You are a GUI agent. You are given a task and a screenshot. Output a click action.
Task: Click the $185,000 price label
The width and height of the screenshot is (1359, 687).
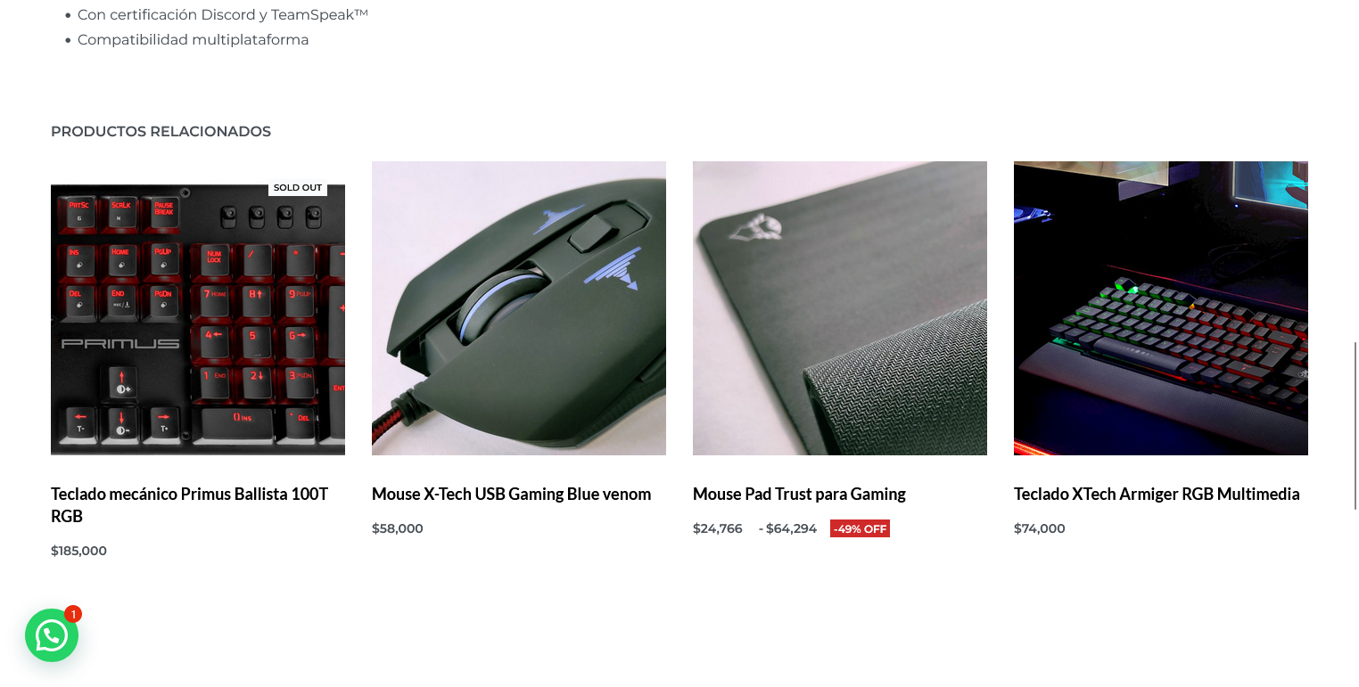point(78,552)
